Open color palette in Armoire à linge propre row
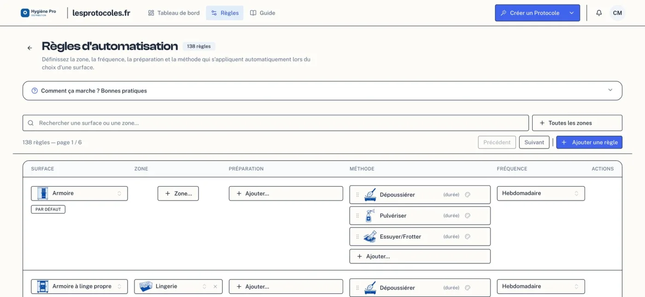The image size is (645, 297). [468, 288]
